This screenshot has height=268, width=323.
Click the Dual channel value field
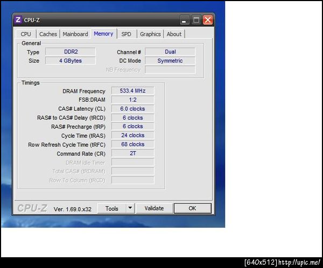170,52
